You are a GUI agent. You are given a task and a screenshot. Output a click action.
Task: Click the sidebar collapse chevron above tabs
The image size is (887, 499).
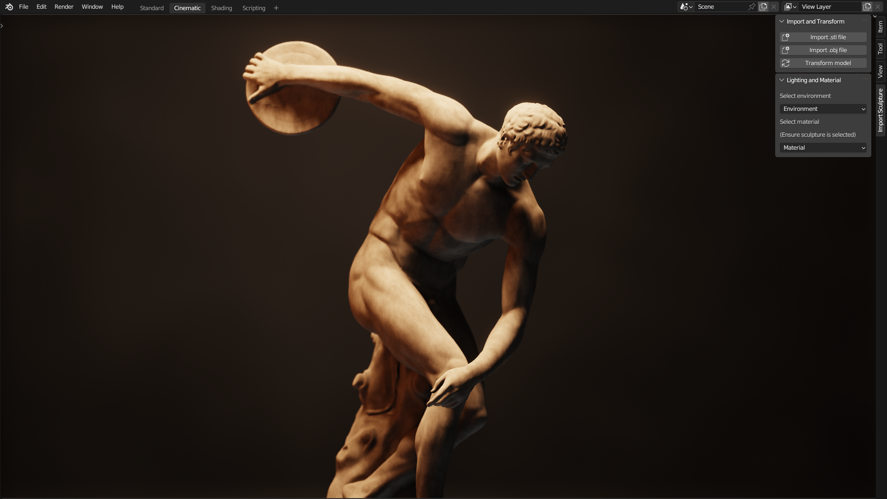[x=875, y=17]
